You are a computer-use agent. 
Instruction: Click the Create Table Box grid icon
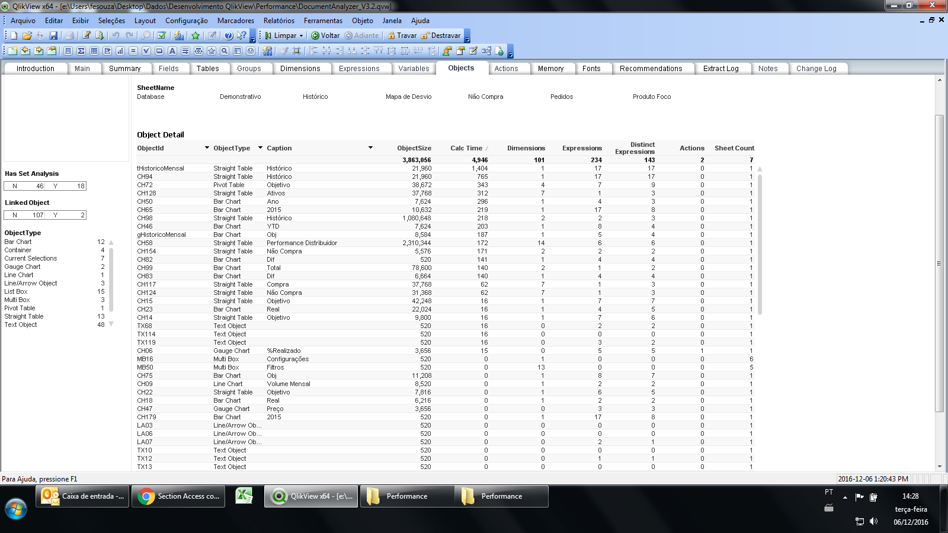pos(94,51)
